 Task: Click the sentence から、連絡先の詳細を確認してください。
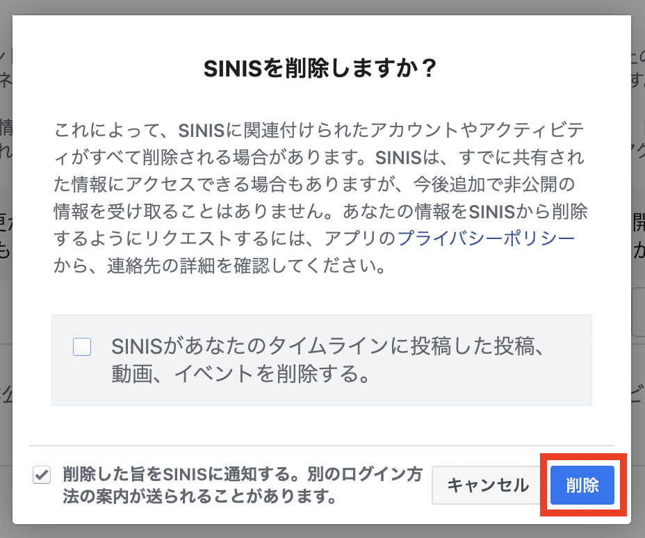(x=219, y=267)
